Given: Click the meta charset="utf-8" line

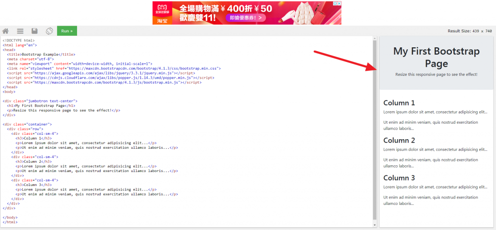Looking at the screenshot, I should click(31, 59).
